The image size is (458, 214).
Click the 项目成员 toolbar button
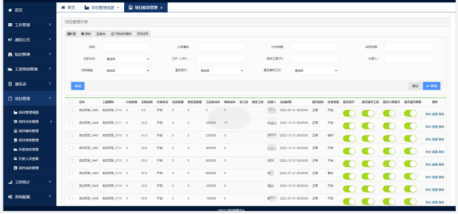tap(143, 34)
